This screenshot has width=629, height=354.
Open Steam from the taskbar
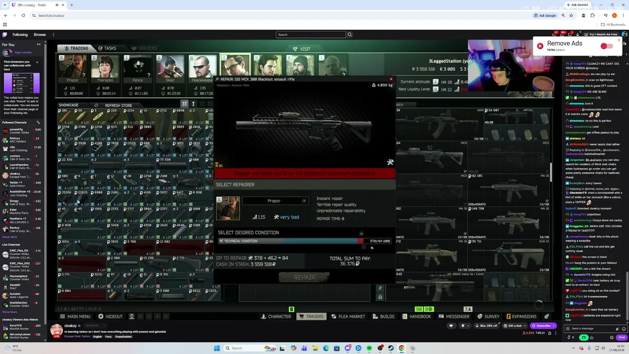[x=391, y=348]
